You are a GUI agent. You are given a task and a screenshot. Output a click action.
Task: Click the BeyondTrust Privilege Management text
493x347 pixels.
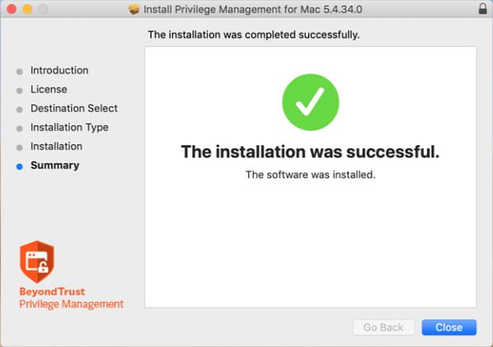[x=72, y=298]
